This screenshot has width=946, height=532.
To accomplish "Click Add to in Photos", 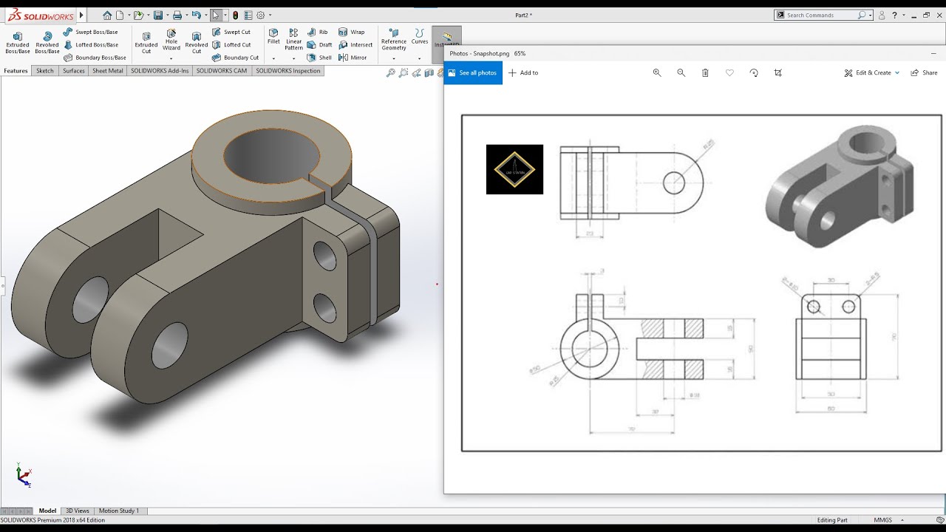I will point(523,73).
